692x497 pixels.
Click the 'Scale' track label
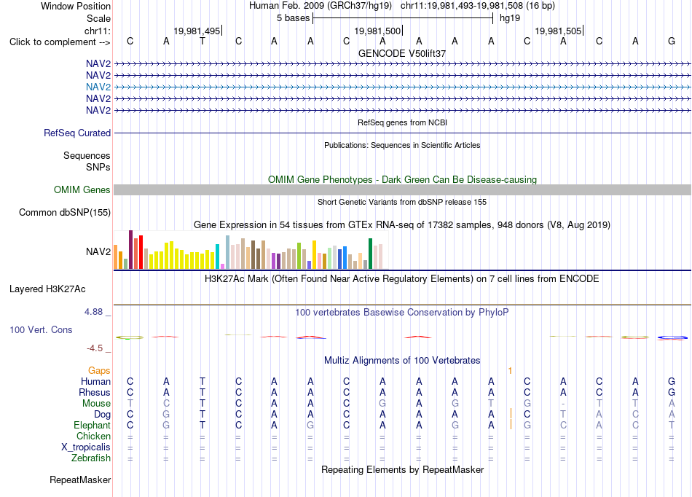(x=98, y=18)
